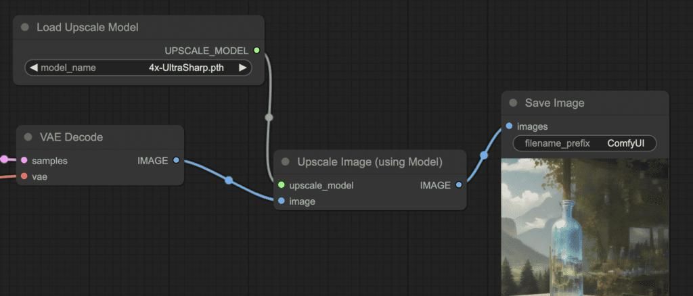Click the Upscale Image IMAGE output port
The width and height of the screenshot is (693, 296).
coord(459,185)
